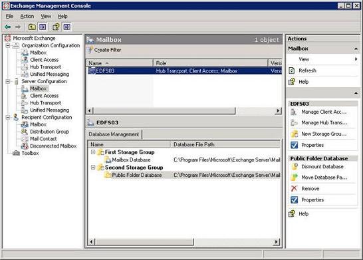This screenshot has height=260, width=363.
Task: Select Unified Messaging under Server Configuration
Action: click(50, 110)
